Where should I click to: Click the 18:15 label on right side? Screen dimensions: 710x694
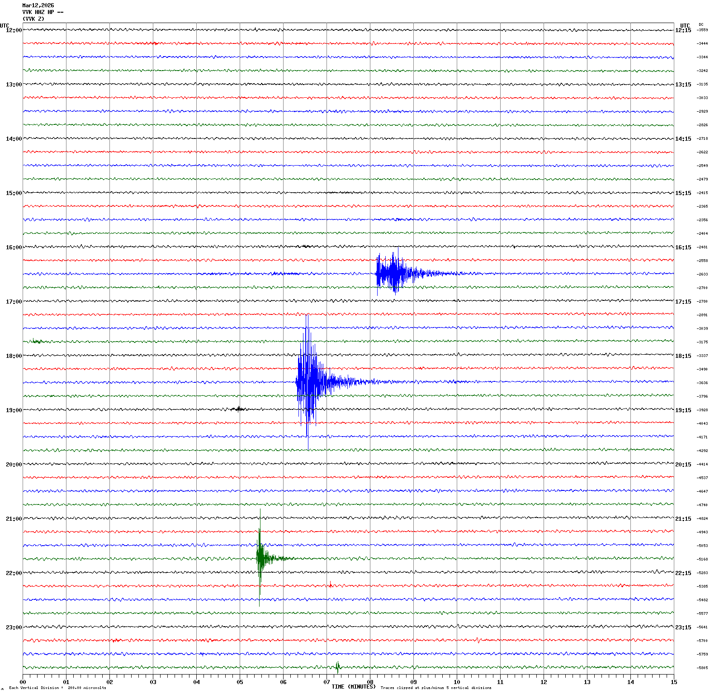click(683, 356)
